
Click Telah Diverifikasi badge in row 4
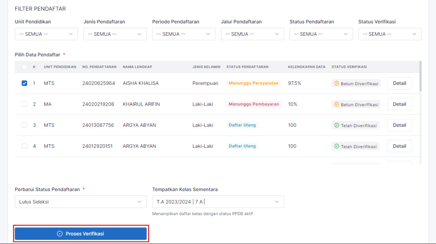coord(356,146)
